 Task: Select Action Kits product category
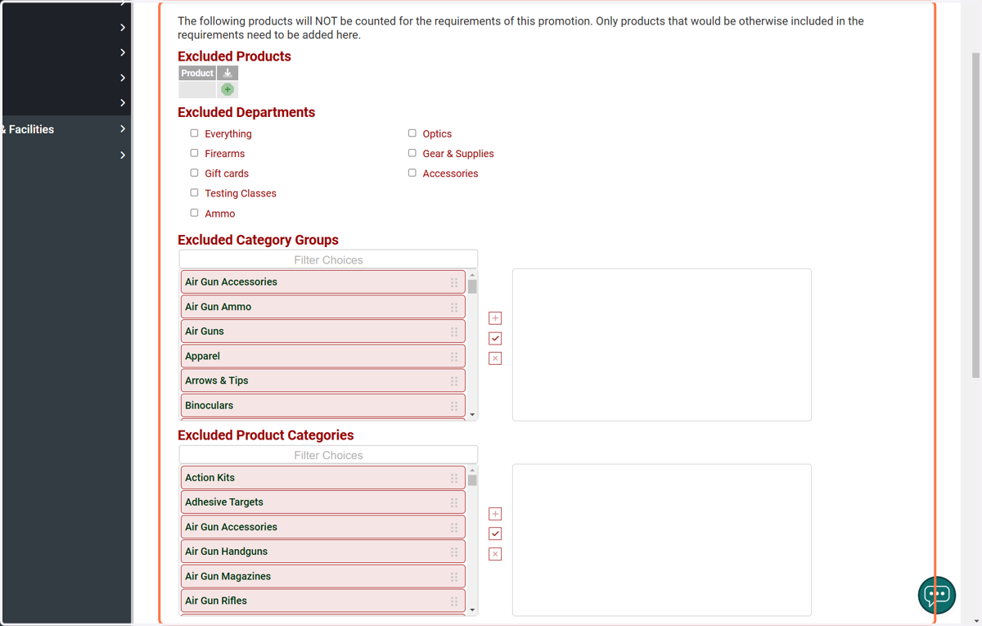[322, 478]
